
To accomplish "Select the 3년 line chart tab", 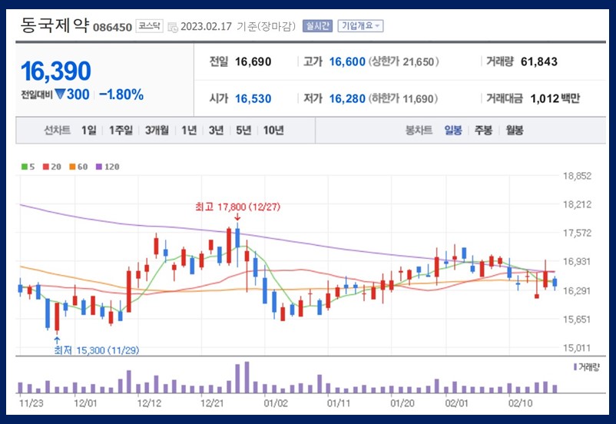I will point(216,130).
